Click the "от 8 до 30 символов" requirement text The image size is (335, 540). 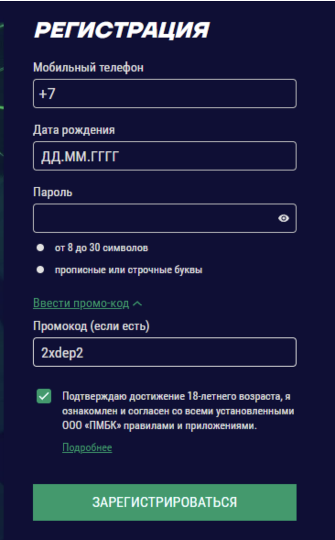point(101,248)
